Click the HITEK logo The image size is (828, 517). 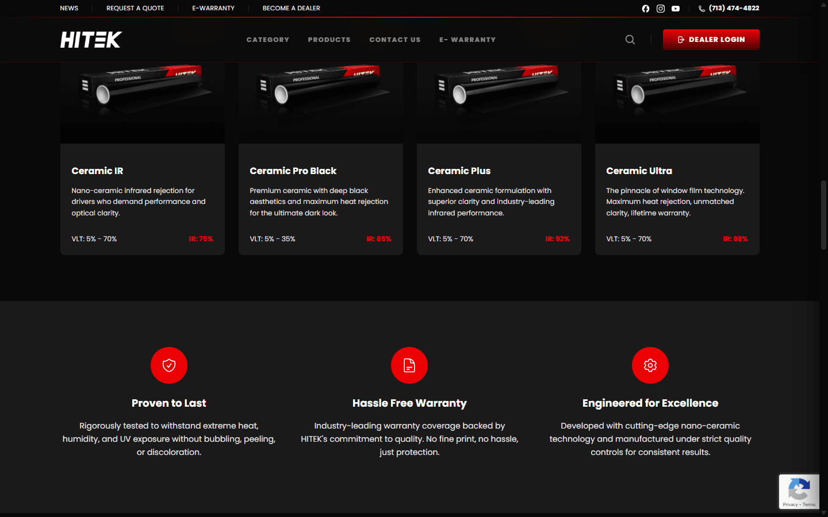point(91,40)
